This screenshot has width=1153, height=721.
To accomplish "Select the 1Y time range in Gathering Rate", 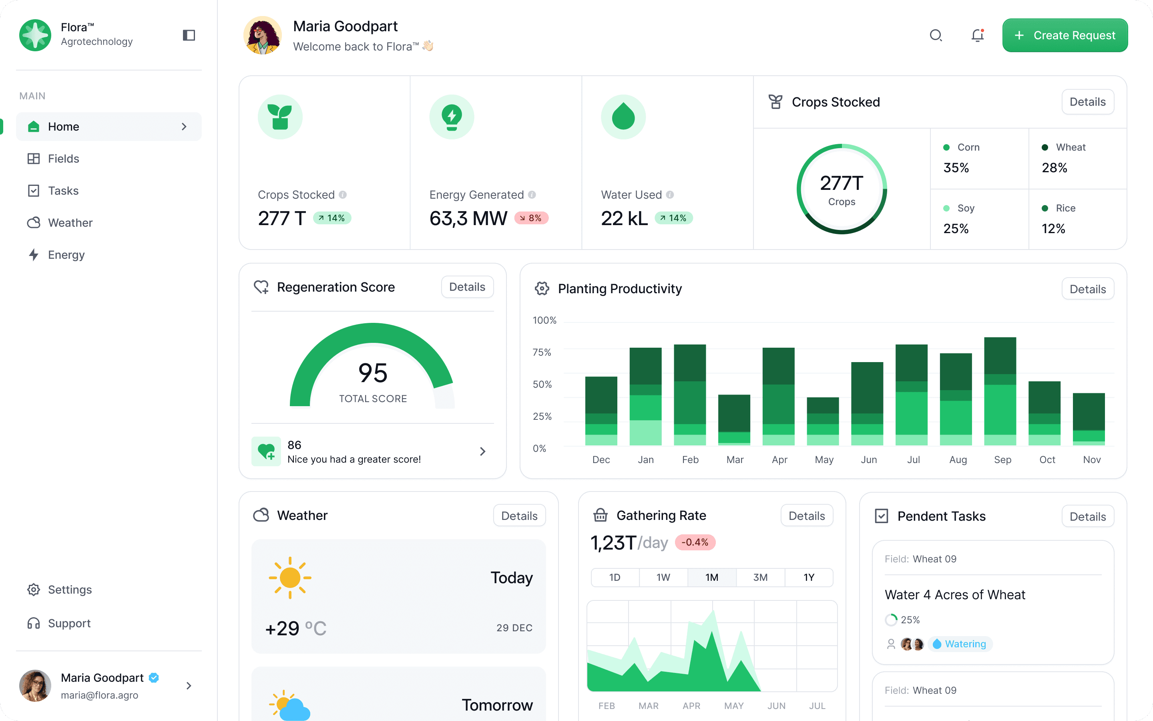I will click(x=809, y=578).
